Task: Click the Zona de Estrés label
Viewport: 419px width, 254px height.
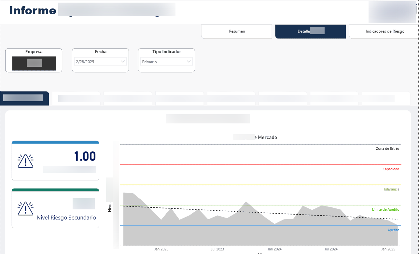Action: [x=387, y=148]
